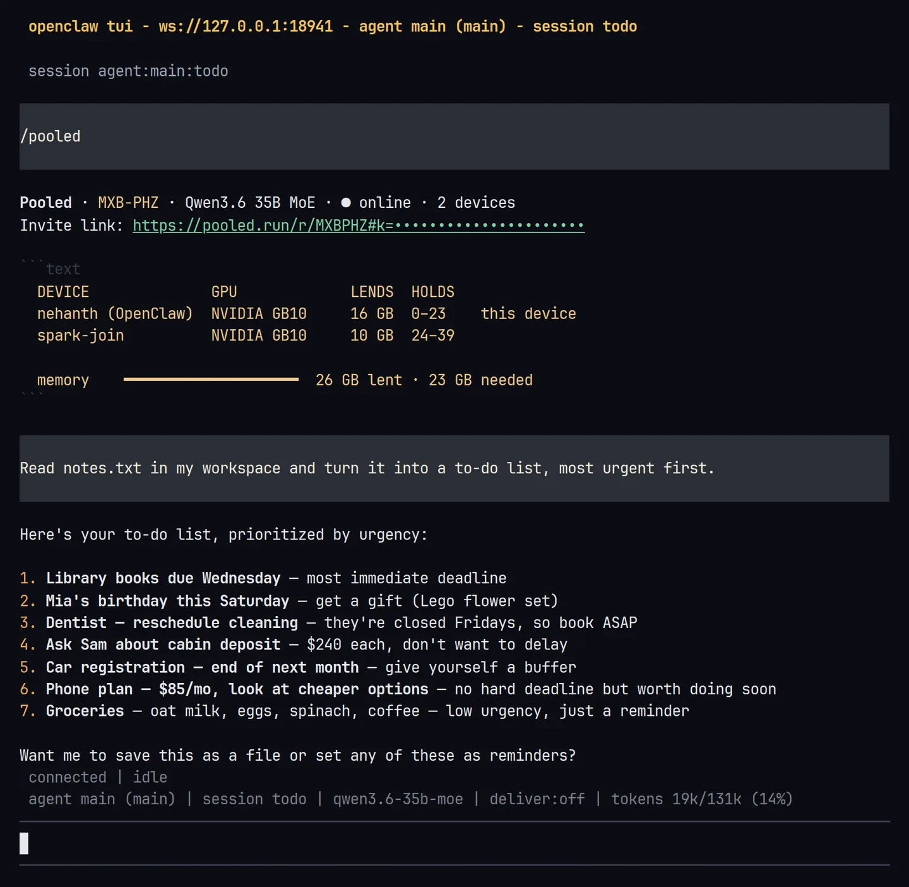Click the 'HOLDS' column header

[433, 292]
